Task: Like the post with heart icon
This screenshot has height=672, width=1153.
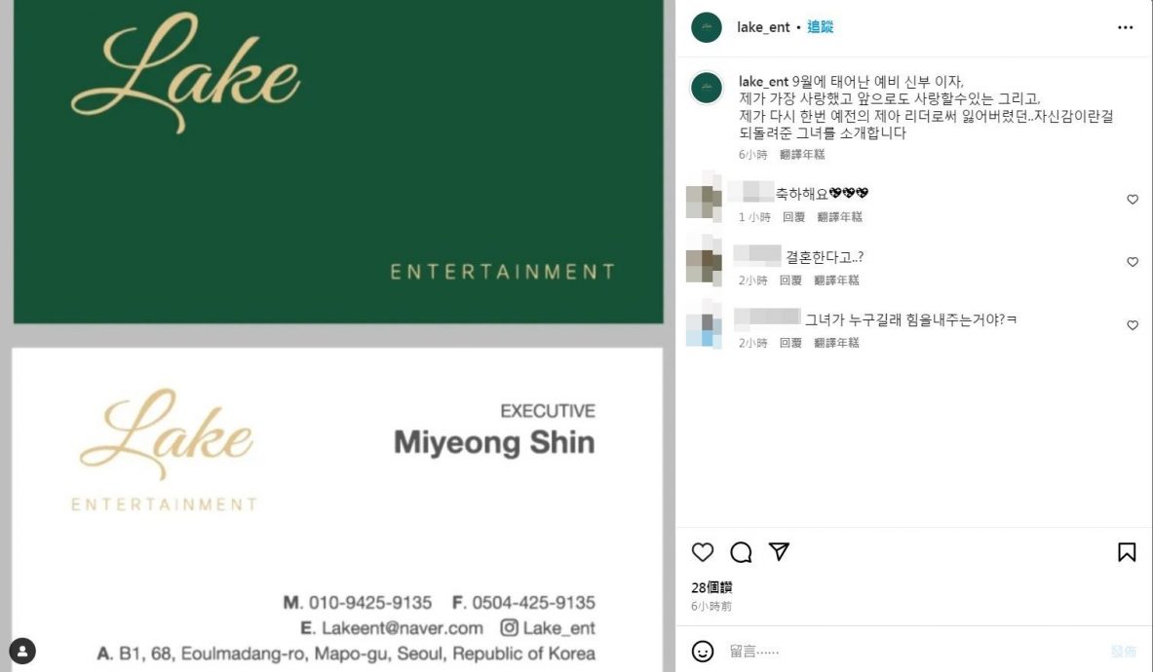Action: [703, 551]
